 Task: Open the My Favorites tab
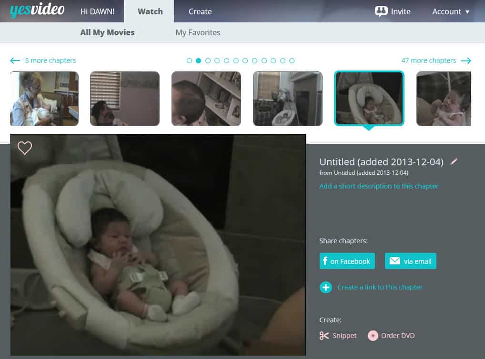pyautogui.click(x=198, y=32)
